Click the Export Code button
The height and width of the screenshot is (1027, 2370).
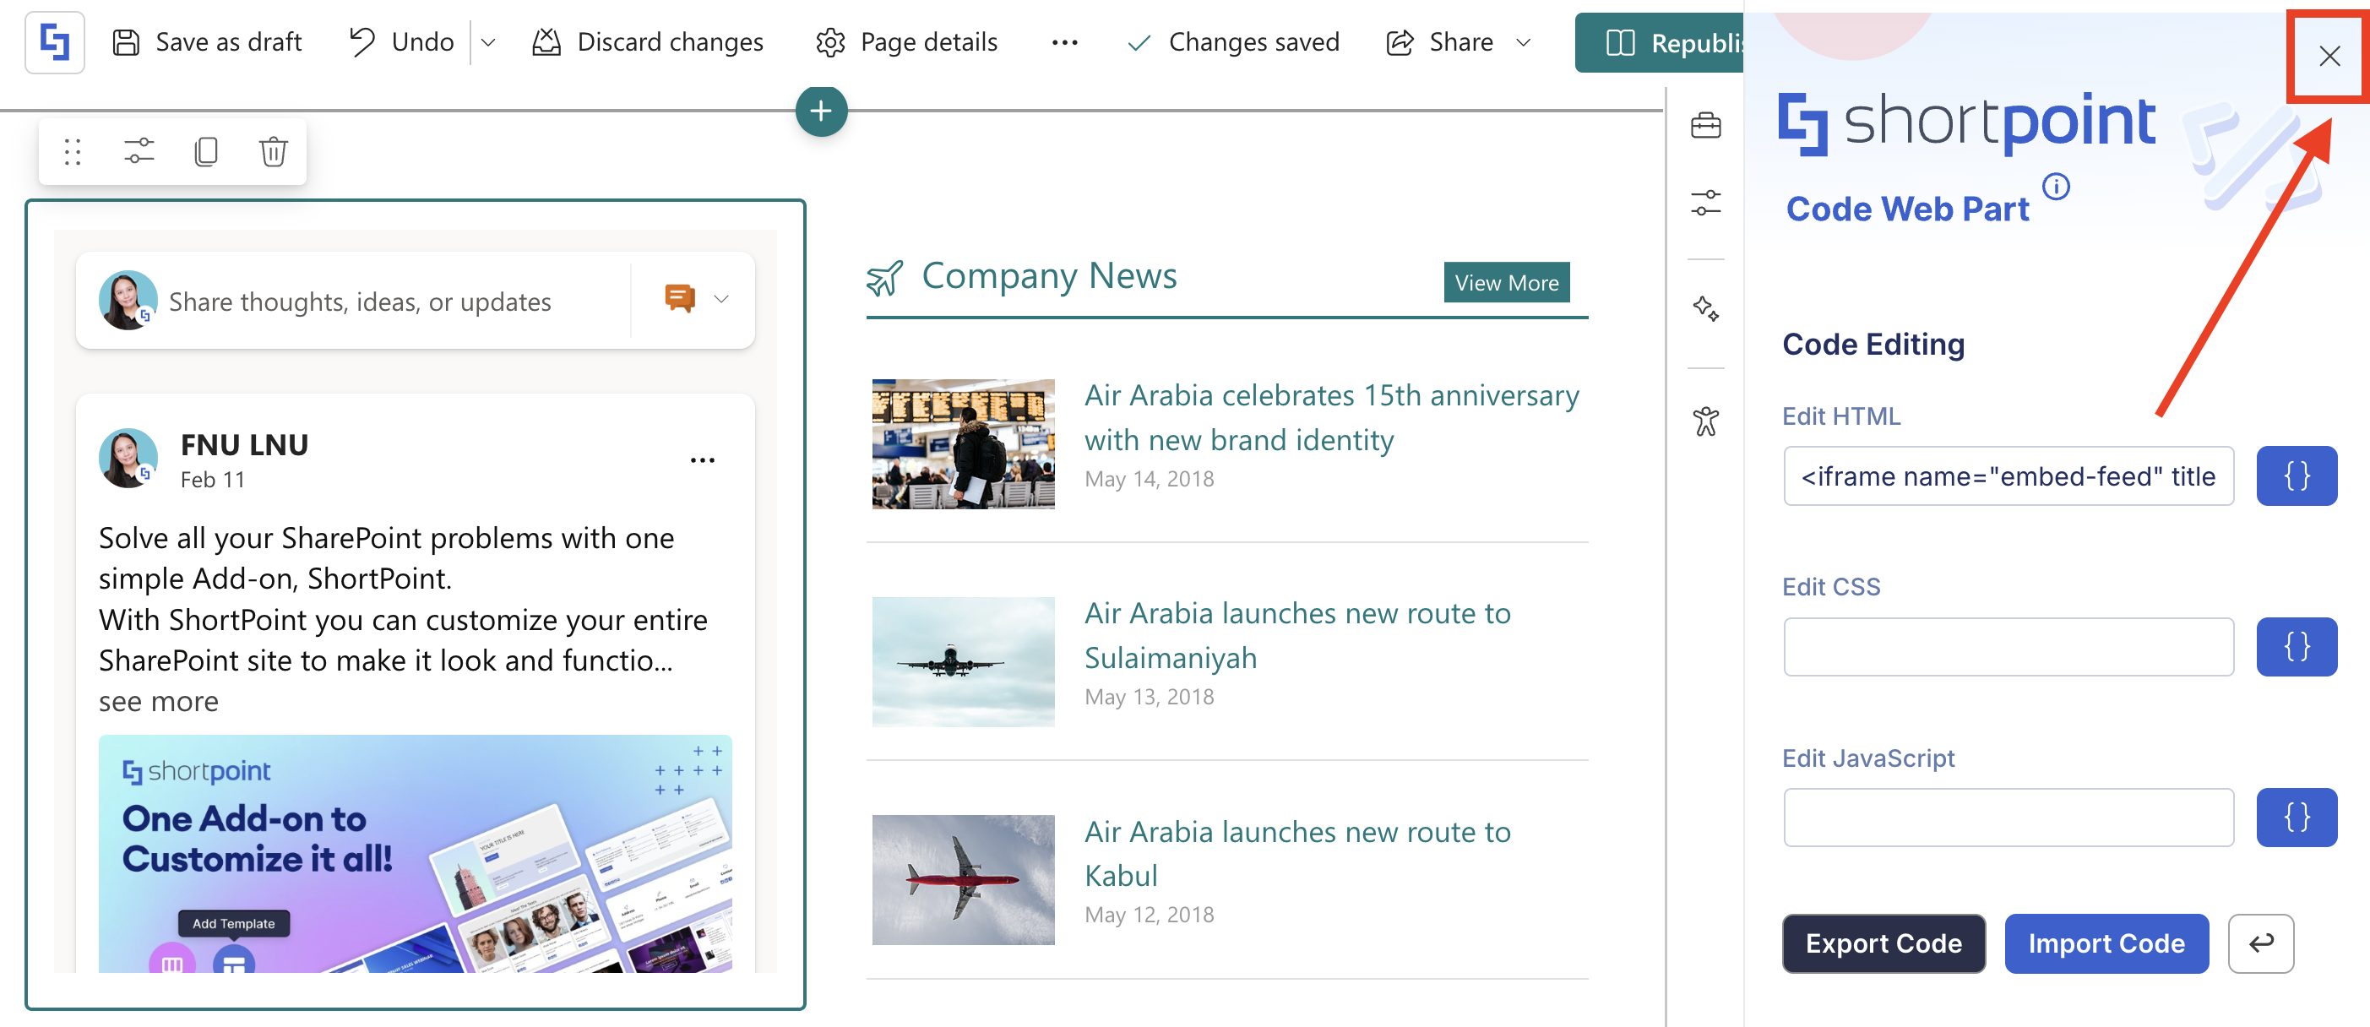[x=1883, y=943]
